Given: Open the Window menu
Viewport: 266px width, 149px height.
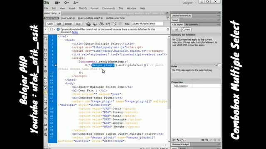Looking at the screenshot, I should click(x=131, y=8).
